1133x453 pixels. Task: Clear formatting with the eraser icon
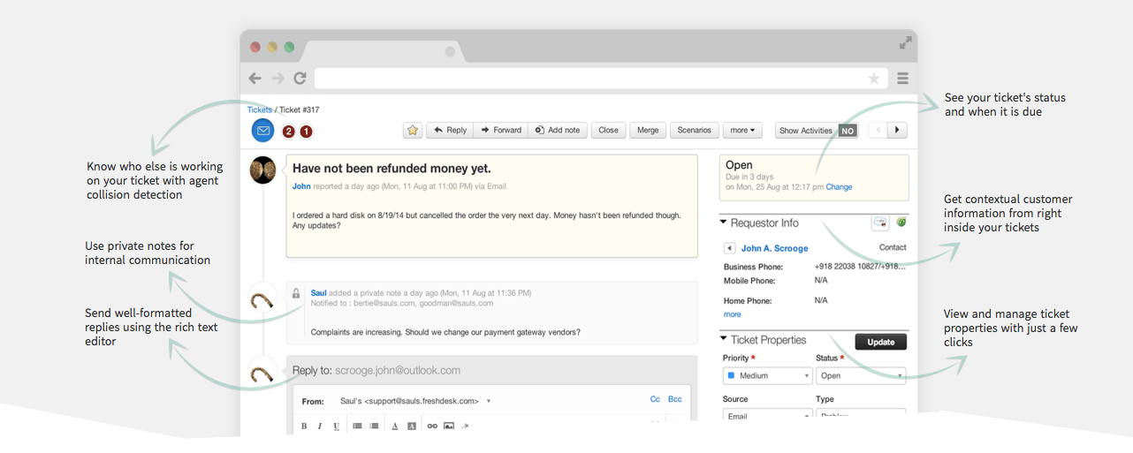465,426
